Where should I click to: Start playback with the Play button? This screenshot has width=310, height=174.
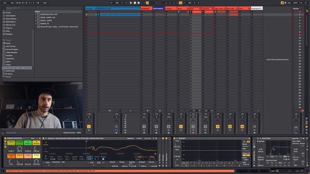(x=131, y=3)
